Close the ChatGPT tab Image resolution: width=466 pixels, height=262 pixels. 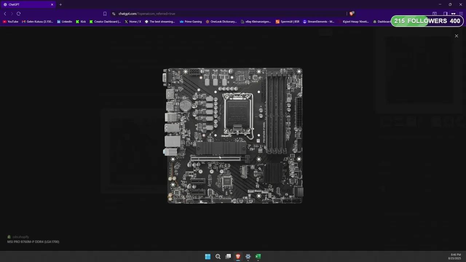52,4
